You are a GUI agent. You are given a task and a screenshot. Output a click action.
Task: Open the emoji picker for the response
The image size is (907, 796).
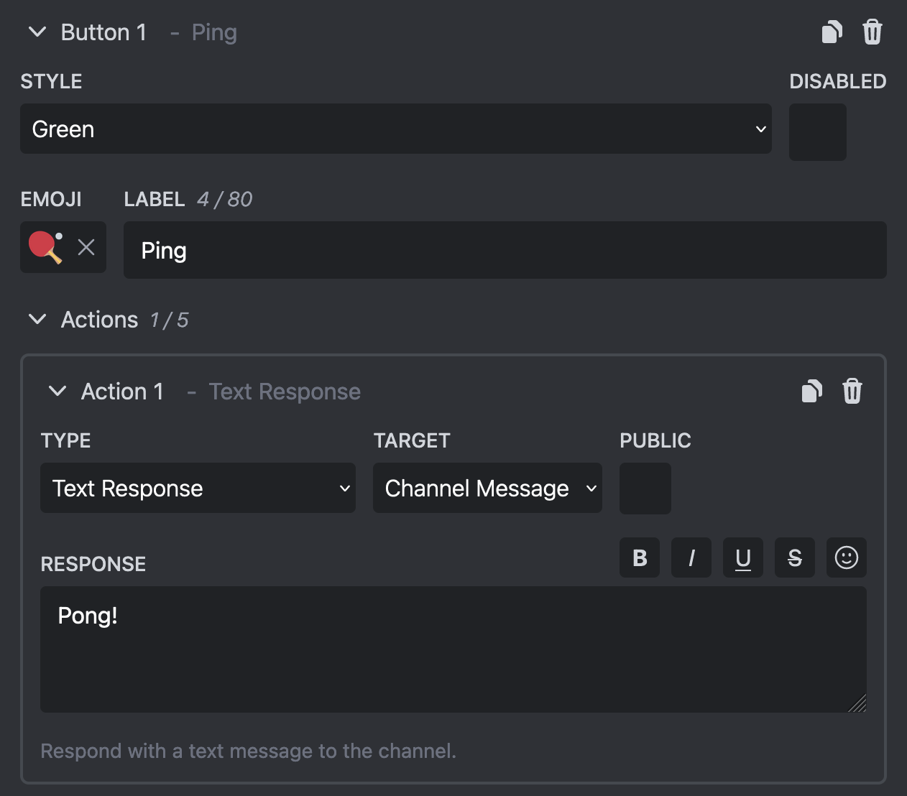846,557
